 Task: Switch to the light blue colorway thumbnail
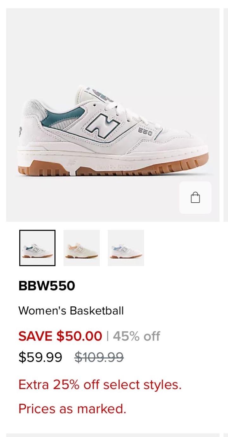[x=126, y=248]
